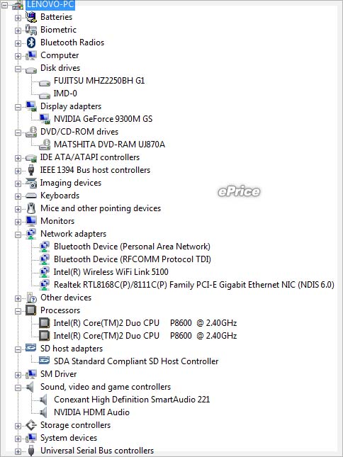Screen dimensions: 343x457
Task: Expand the Bluetooth Radios node
Action: 18,43
